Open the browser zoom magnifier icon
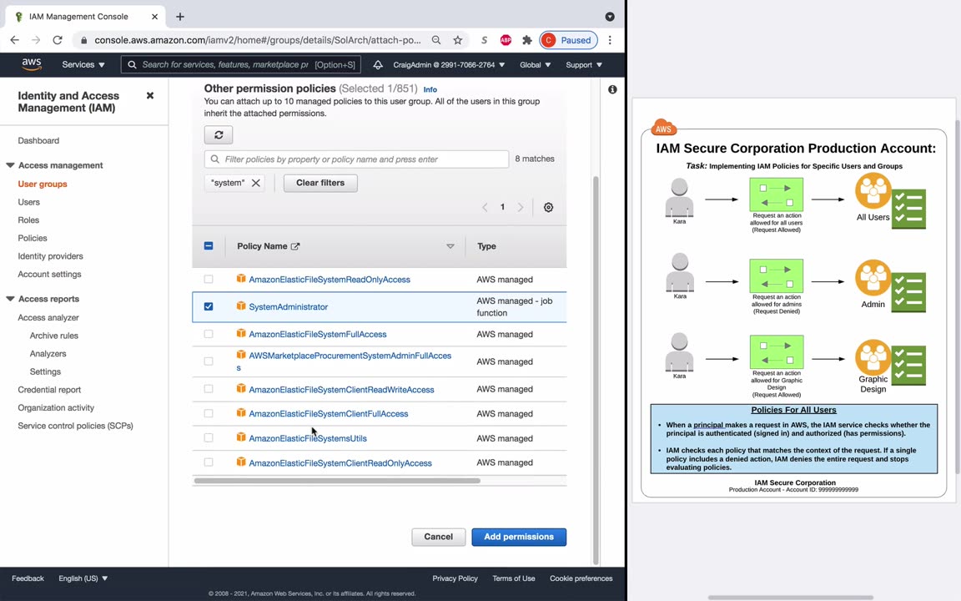This screenshot has width=961, height=601. tap(436, 40)
